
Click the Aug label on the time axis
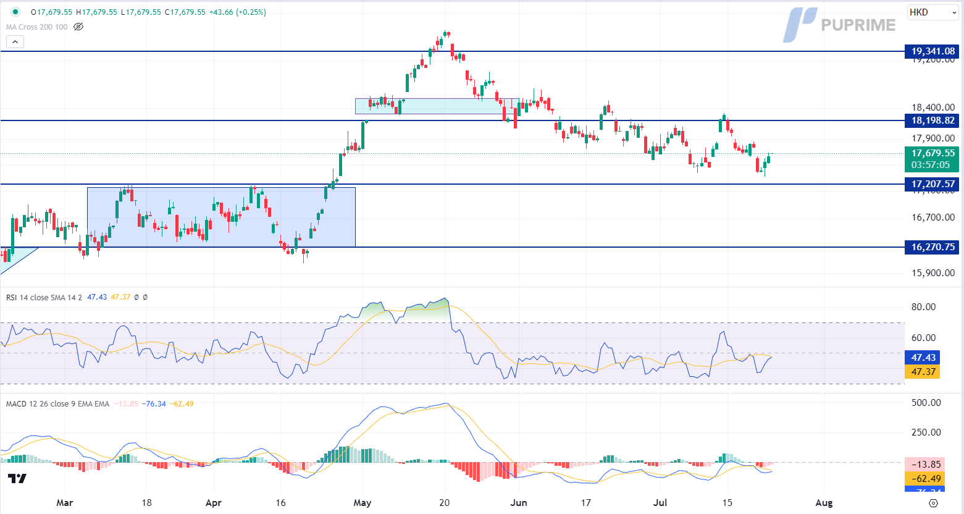824,503
